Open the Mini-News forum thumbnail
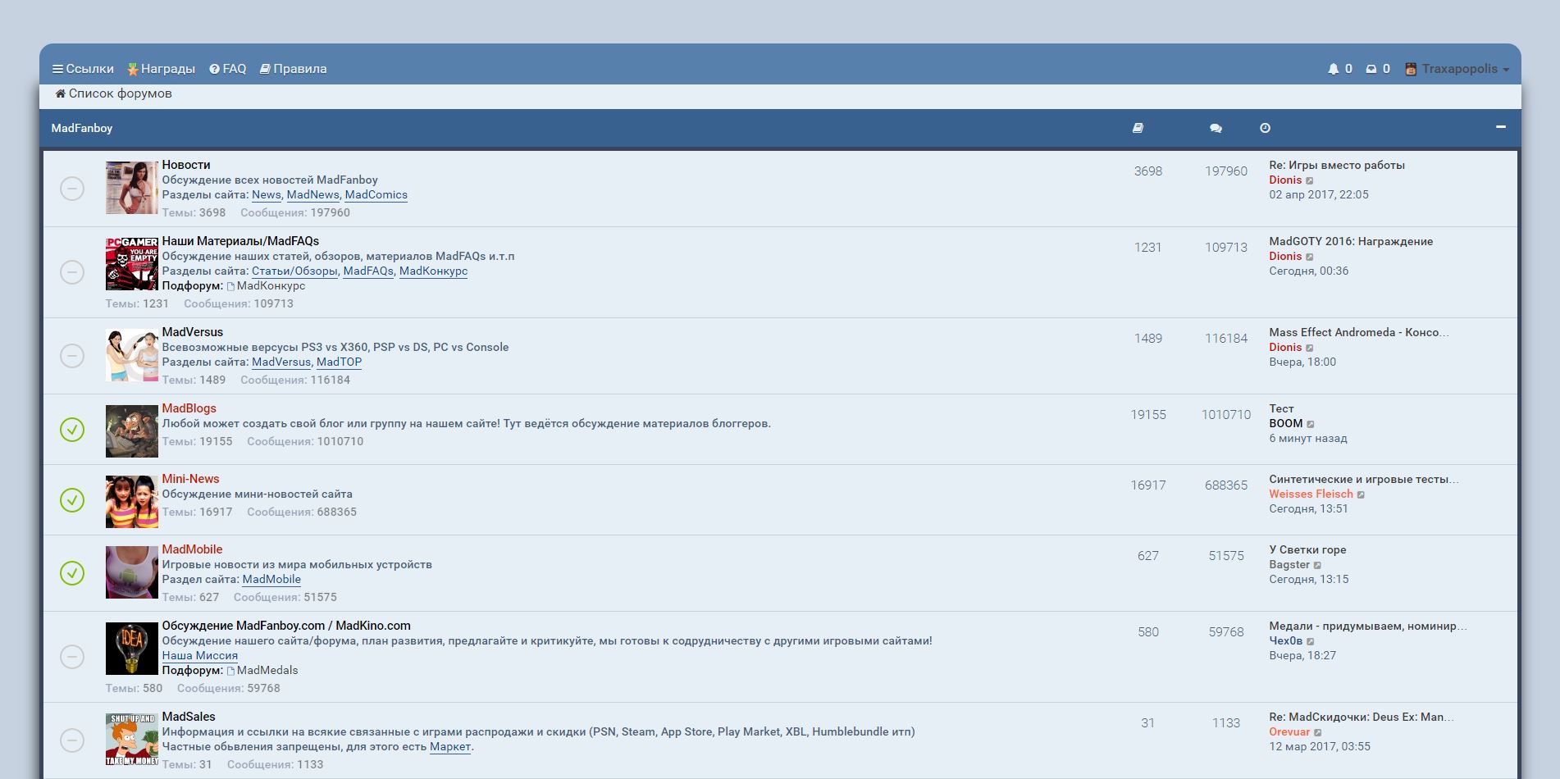Image resolution: width=1560 pixels, height=779 pixels. tap(131, 502)
